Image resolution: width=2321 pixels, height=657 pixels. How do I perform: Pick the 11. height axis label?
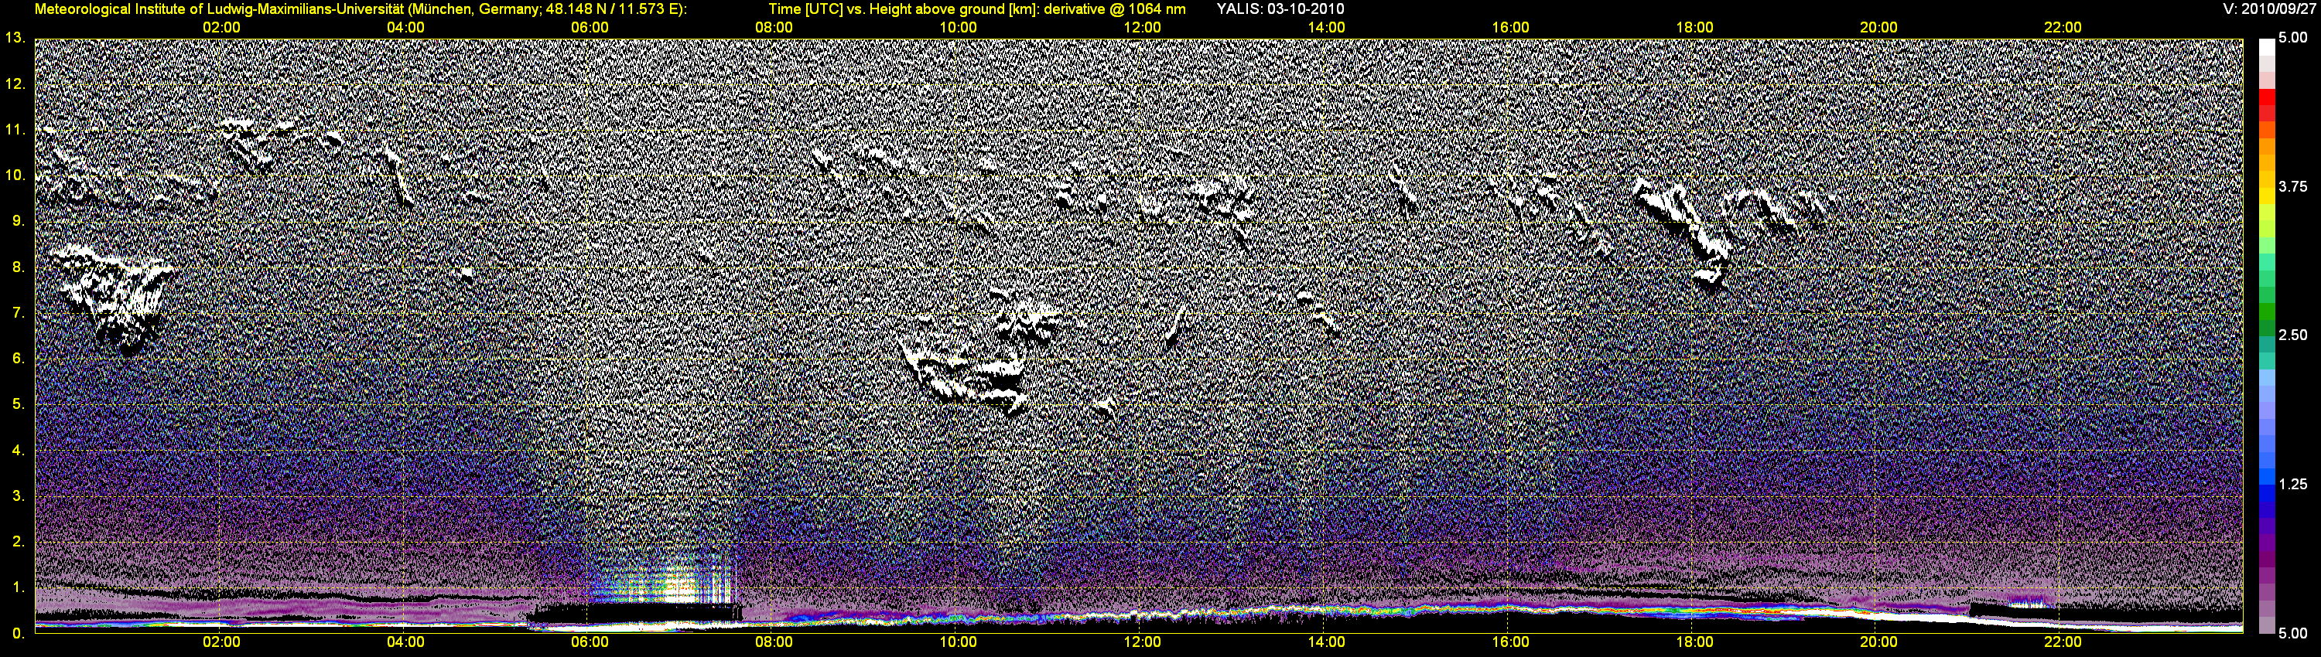pos(15,130)
